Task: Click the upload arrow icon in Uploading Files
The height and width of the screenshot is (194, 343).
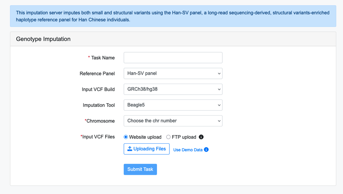Action: [130, 149]
